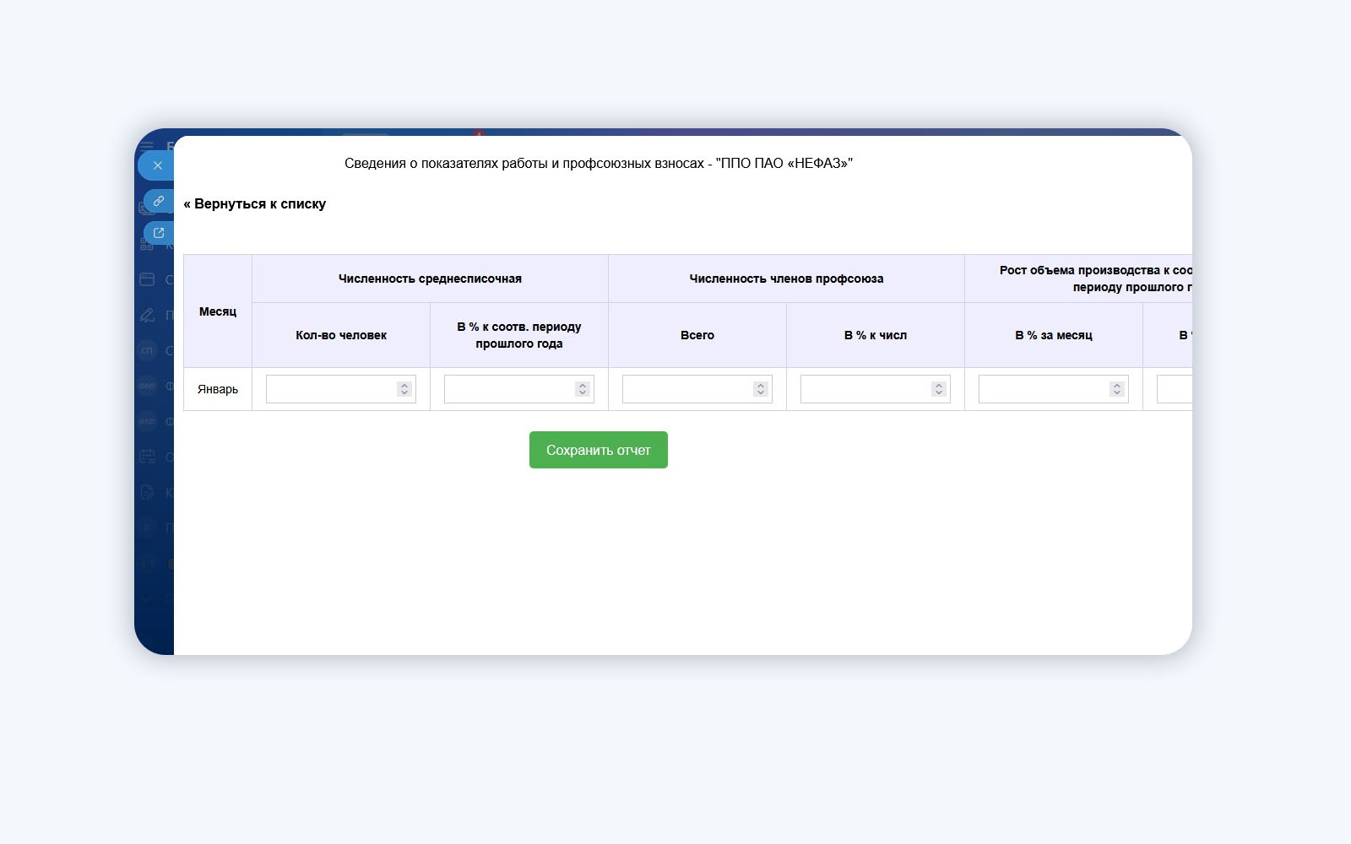
Task: Copy link using the chain icon
Action: click(x=159, y=201)
